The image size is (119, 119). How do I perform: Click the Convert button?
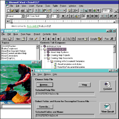108,86
